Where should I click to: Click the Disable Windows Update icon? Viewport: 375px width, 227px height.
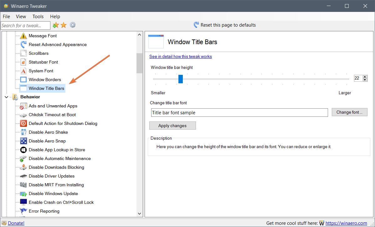tap(23, 193)
